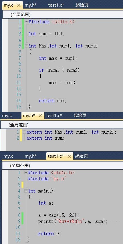Image resolution: width=123 pixels, height=244 pixels.
Task: Close the active my.h* tab
Action: [x=40, y=116]
